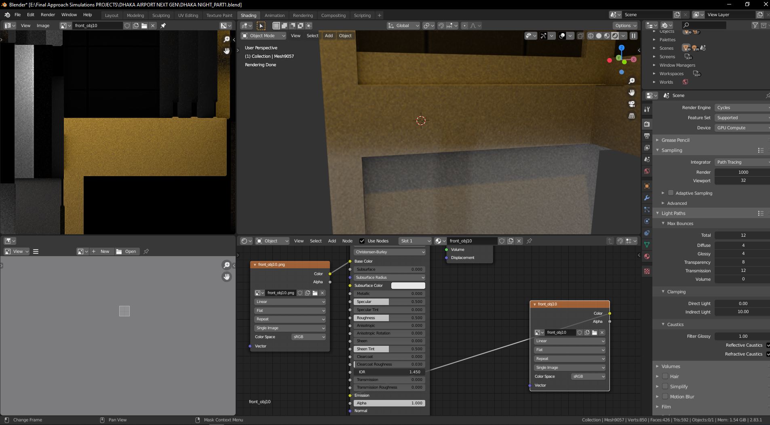Open the File menu
Screen dimensions: 770x425
tap(17, 15)
